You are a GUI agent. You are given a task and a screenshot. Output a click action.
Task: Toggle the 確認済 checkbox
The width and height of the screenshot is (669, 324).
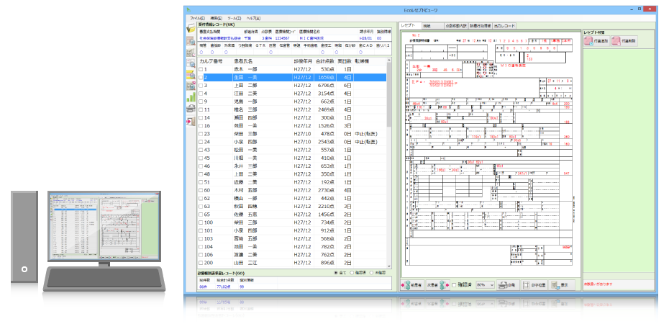(x=454, y=284)
